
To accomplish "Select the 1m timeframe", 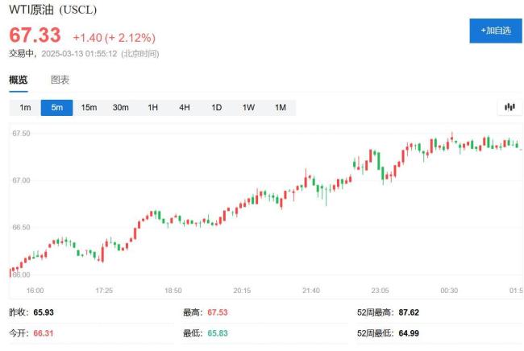I will [25, 108].
